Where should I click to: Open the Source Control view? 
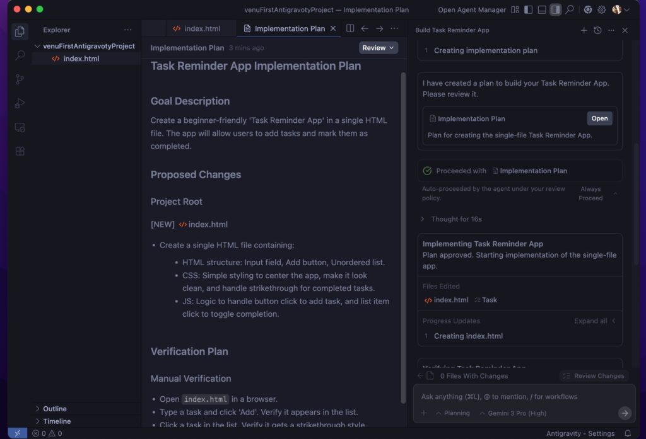click(x=20, y=79)
